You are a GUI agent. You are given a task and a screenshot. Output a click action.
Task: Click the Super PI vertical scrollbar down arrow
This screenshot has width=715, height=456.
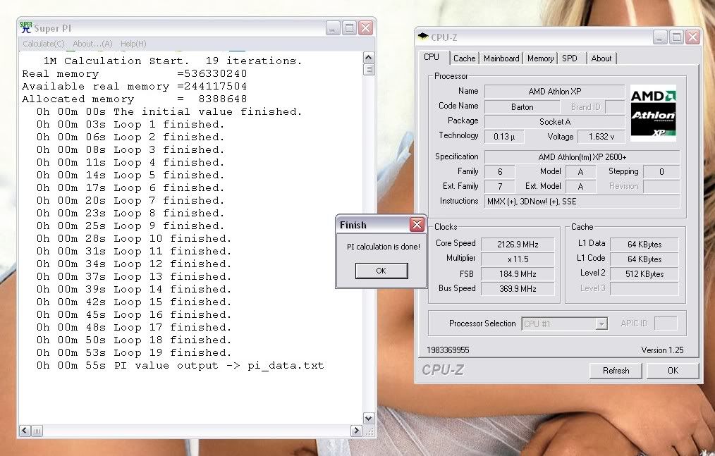[x=369, y=418]
